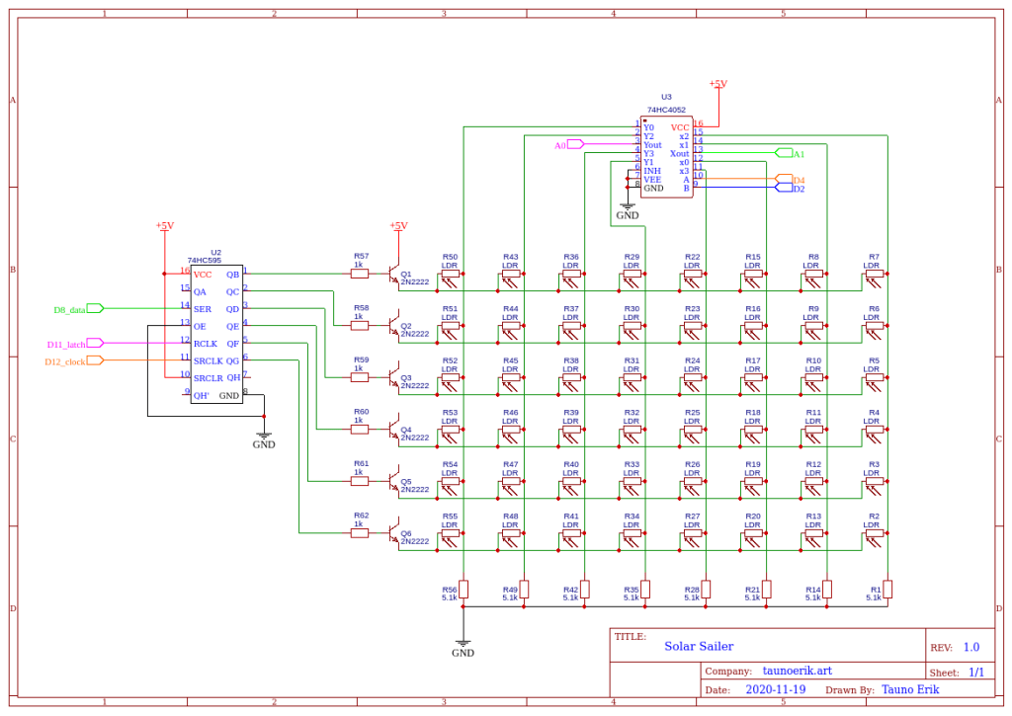Click the U3 74HC4052 chip body
Viewport: 1012px width, 716px height.
click(x=666, y=158)
